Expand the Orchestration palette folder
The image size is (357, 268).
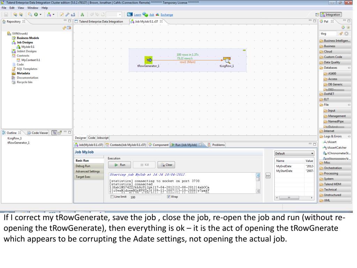(x=335, y=168)
